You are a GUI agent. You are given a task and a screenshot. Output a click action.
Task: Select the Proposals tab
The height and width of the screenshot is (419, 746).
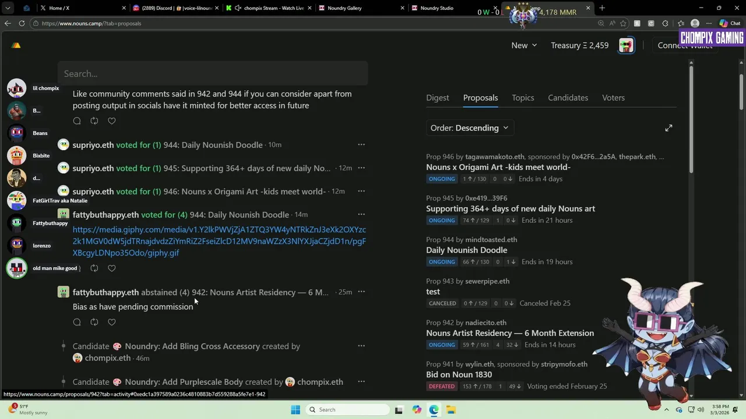(x=480, y=98)
